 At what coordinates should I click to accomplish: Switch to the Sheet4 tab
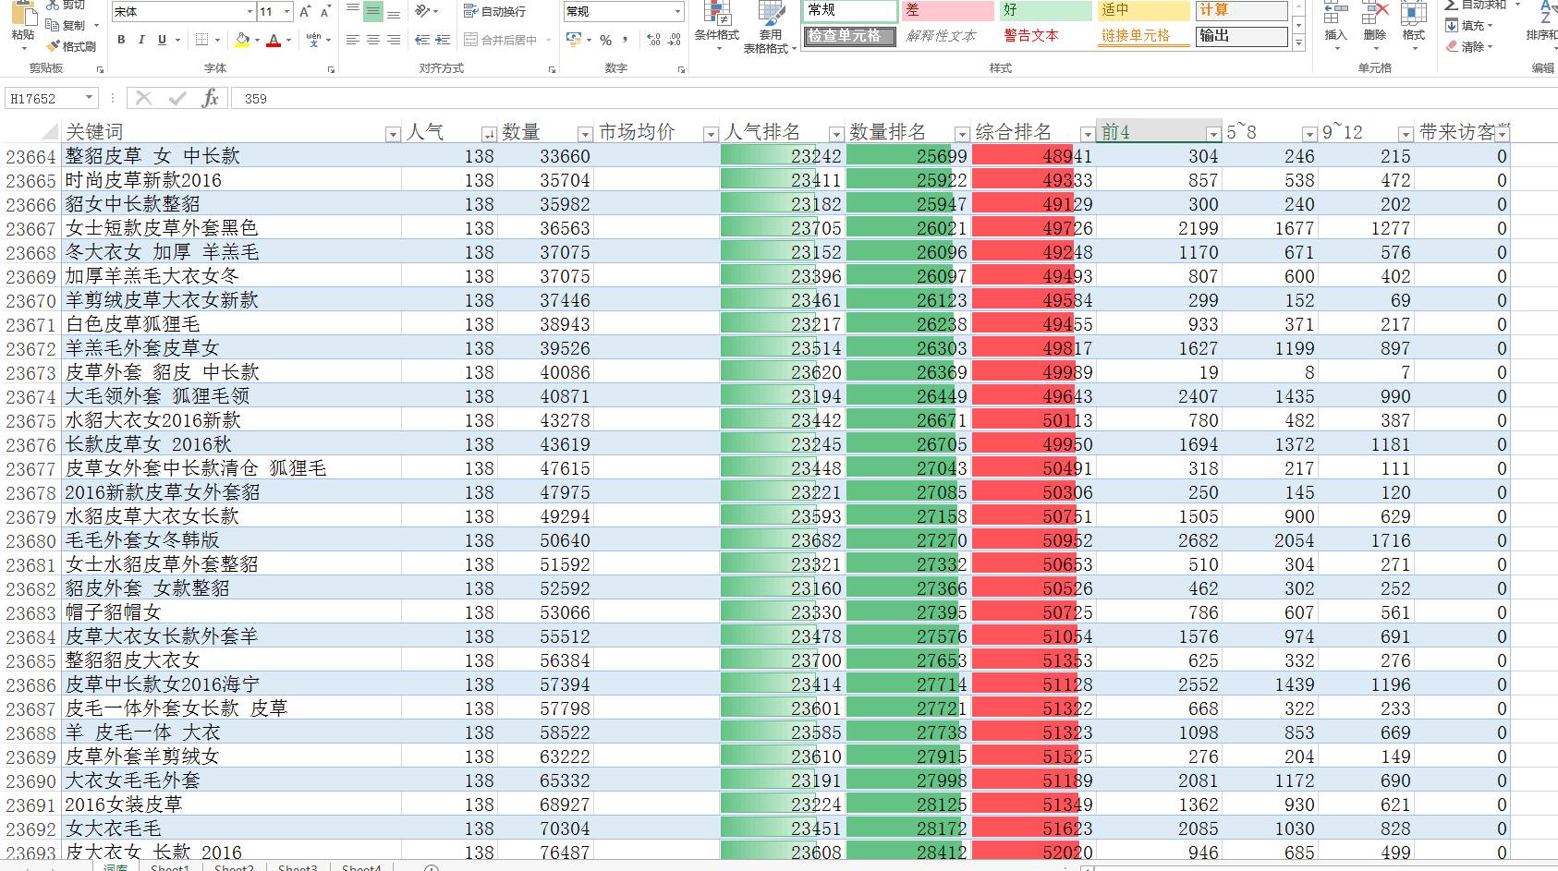click(x=361, y=867)
